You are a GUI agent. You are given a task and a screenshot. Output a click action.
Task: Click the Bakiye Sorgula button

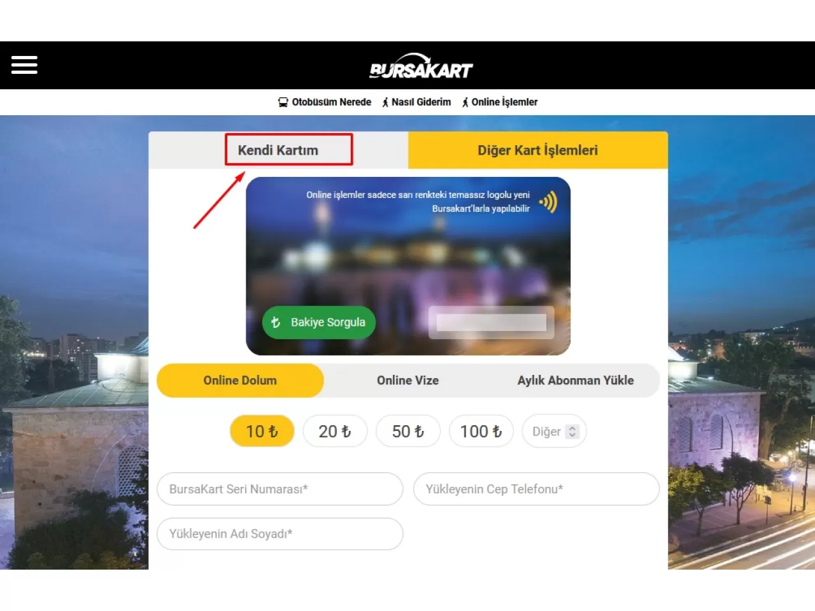pyautogui.click(x=319, y=323)
